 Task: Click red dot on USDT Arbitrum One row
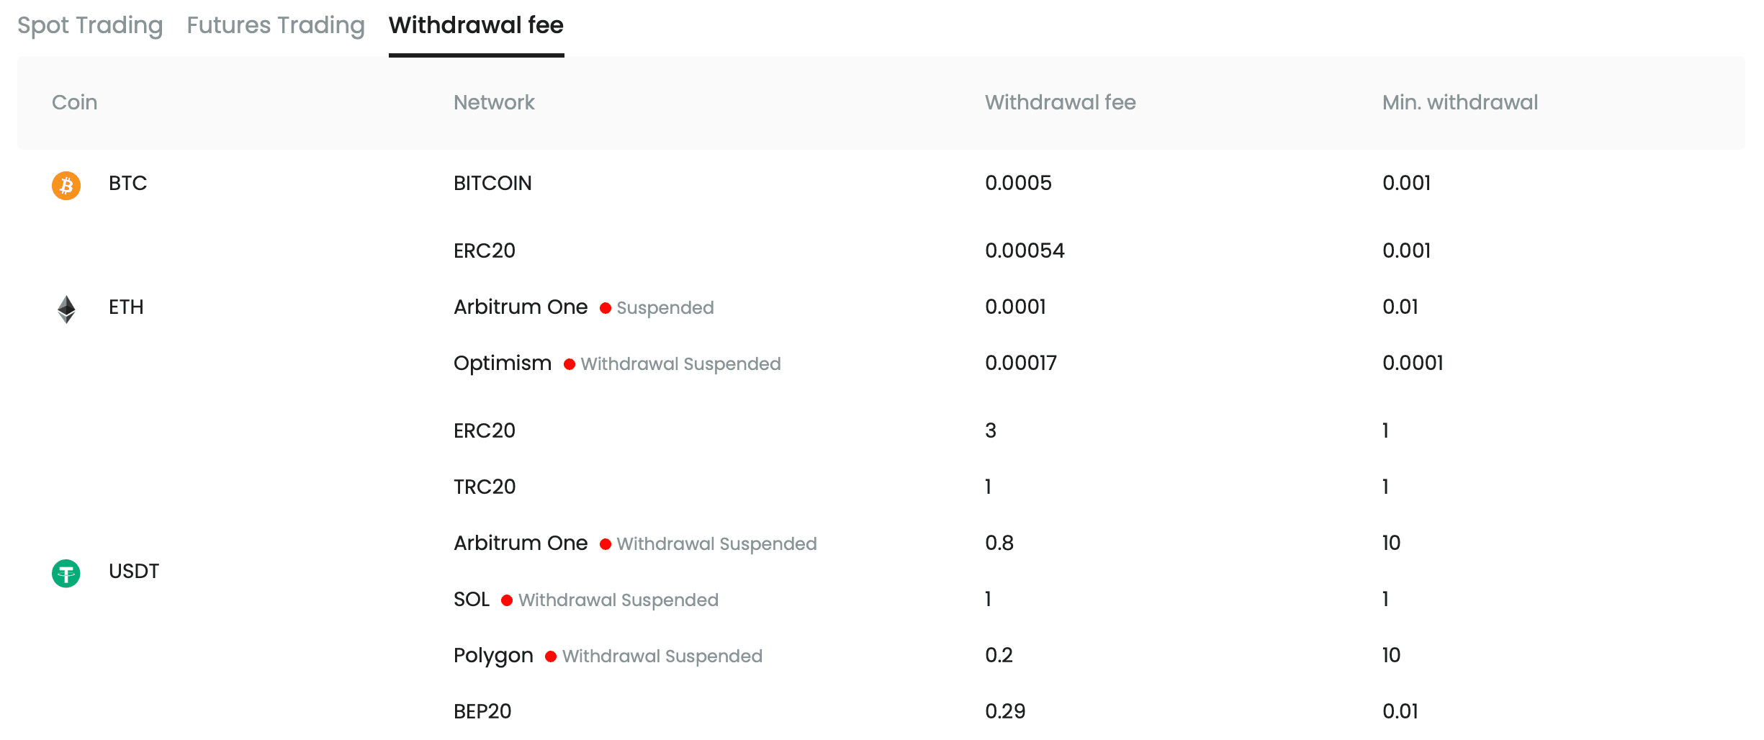606,544
